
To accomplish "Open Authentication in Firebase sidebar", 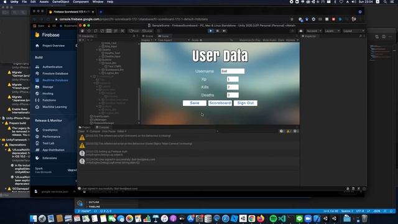I will click(52, 67).
